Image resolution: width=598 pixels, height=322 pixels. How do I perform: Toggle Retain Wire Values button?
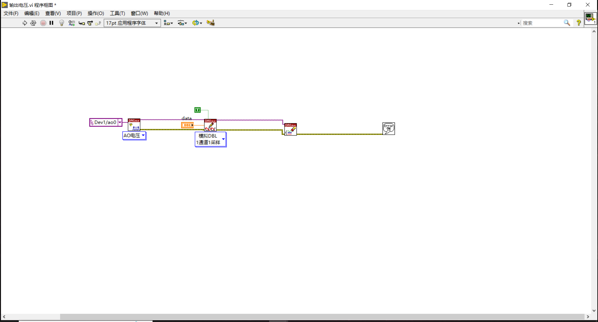coord(72,23)
